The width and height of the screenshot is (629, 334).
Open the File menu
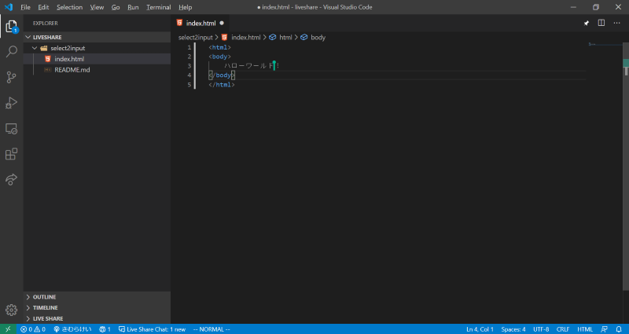coord(25,7)
